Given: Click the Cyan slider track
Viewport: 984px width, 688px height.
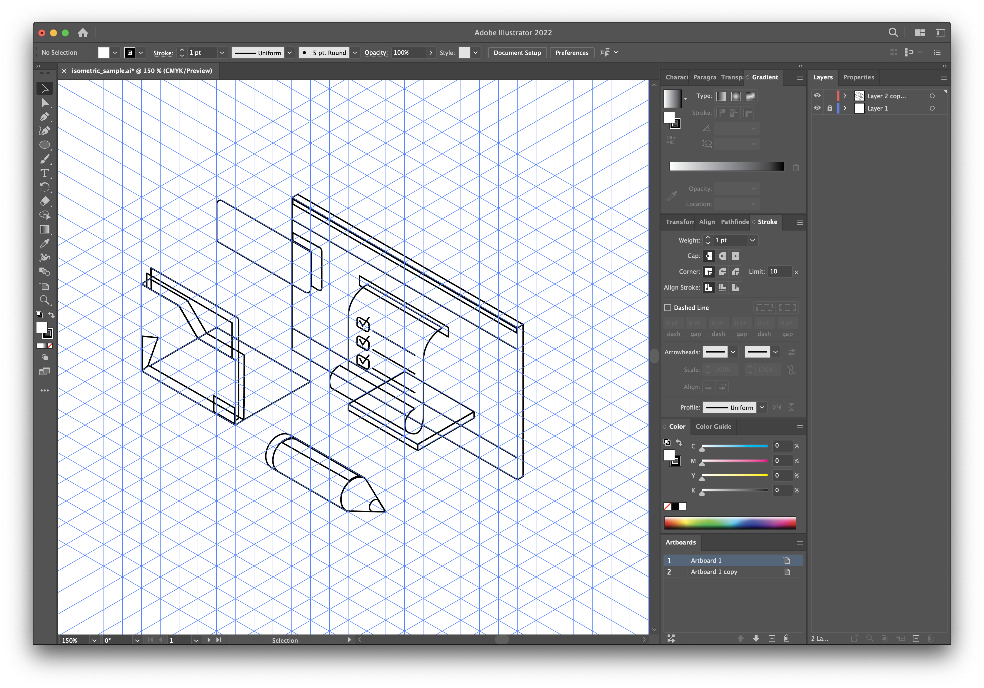Looking at the screenshot, I should pyautogui.click(x=735, y=446).
